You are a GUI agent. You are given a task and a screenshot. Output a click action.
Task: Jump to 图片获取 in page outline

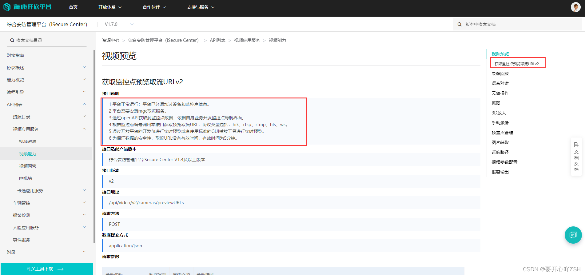500,142
